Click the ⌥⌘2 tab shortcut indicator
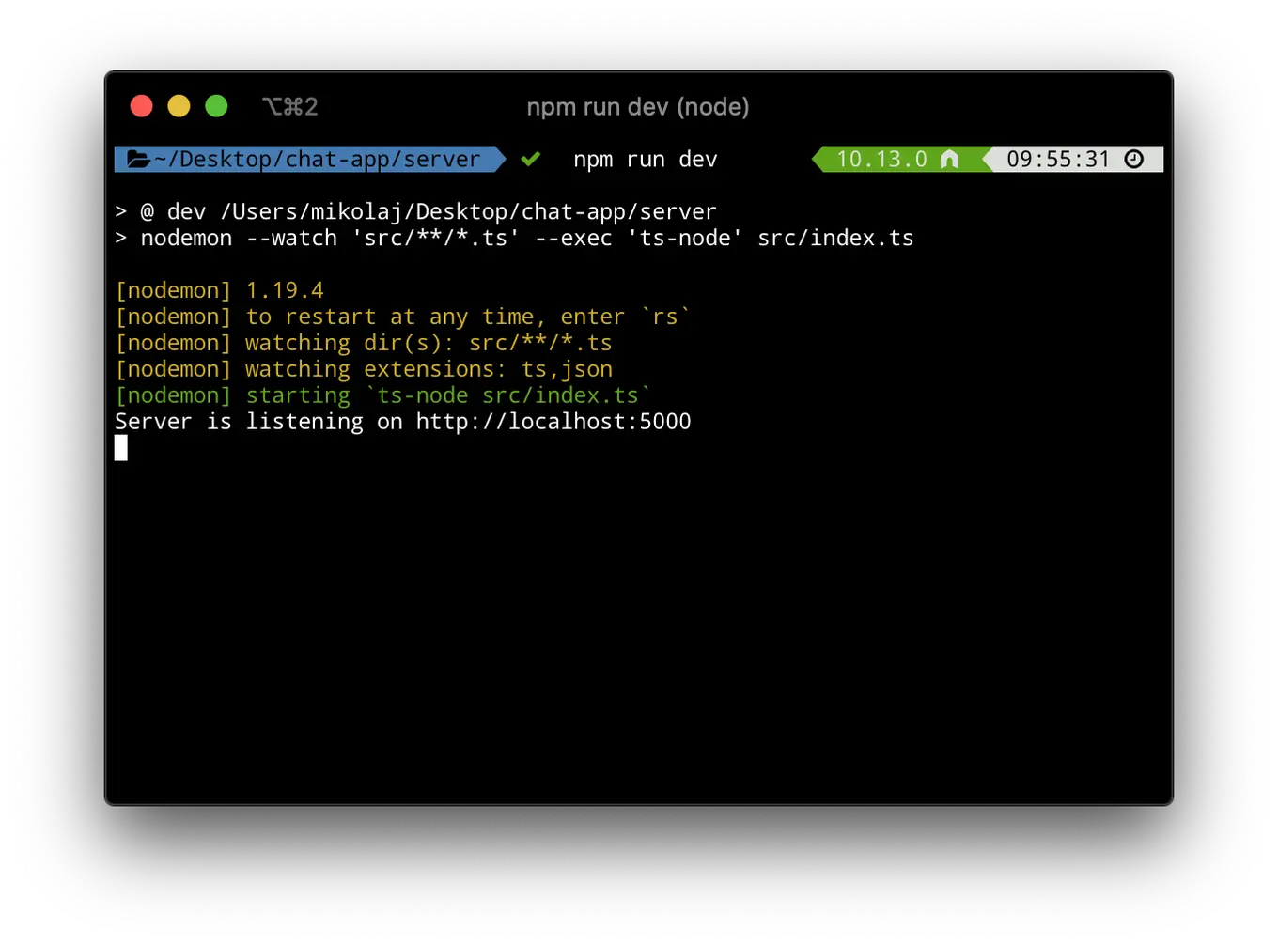The image size is (1278, 944). (289, 106)
